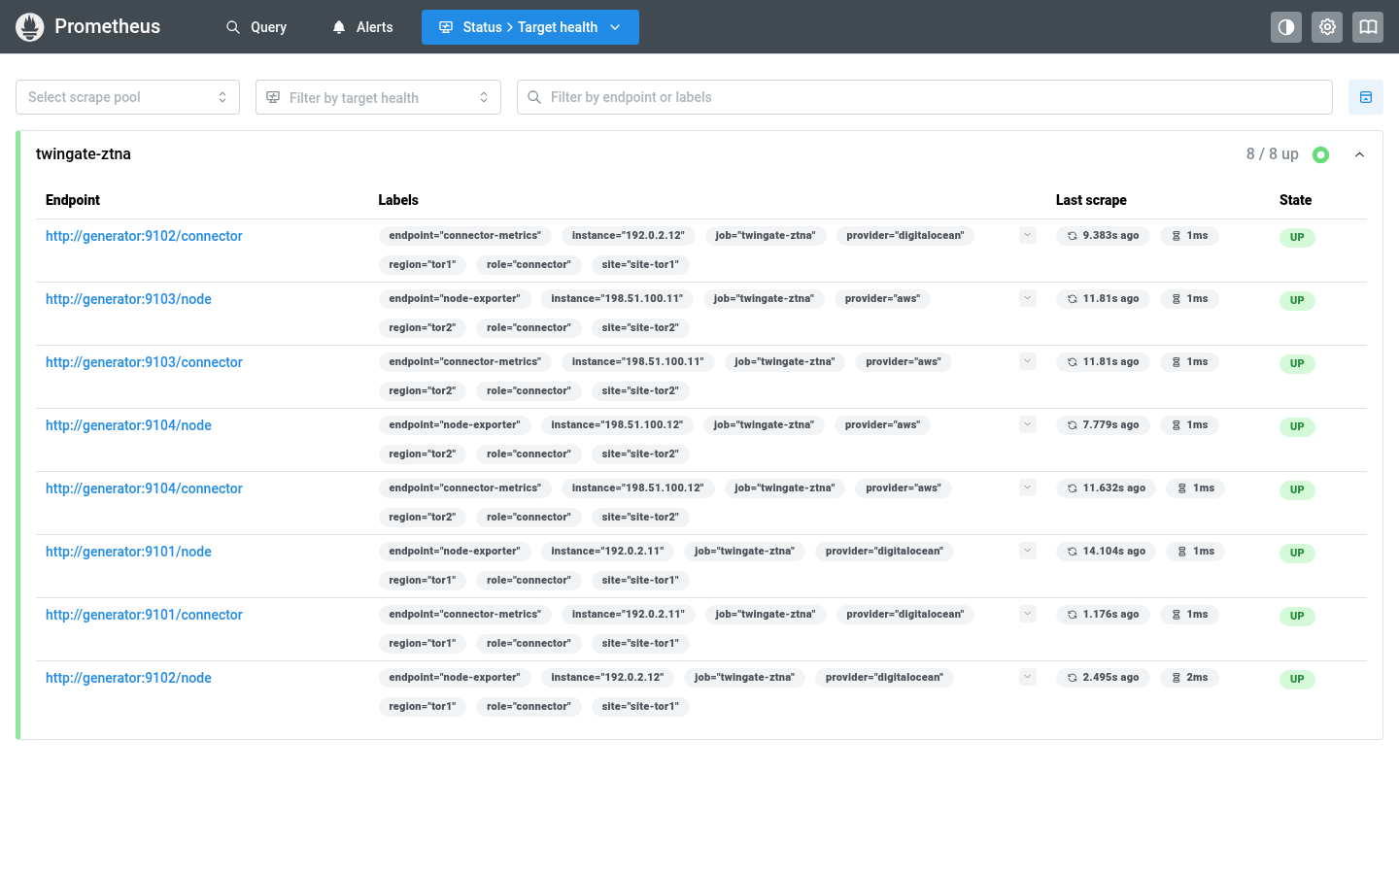Open the documentation book icon
The image size is (1399, 874).
coord(1368,27)
